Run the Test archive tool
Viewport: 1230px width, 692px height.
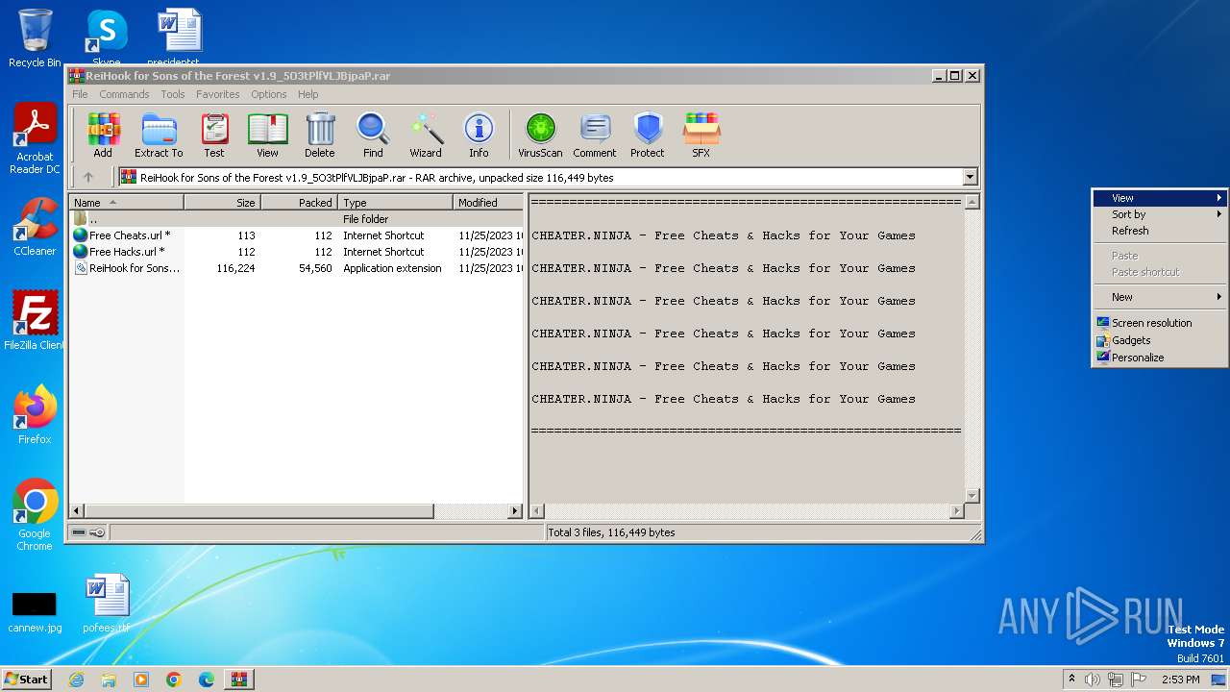214,135
